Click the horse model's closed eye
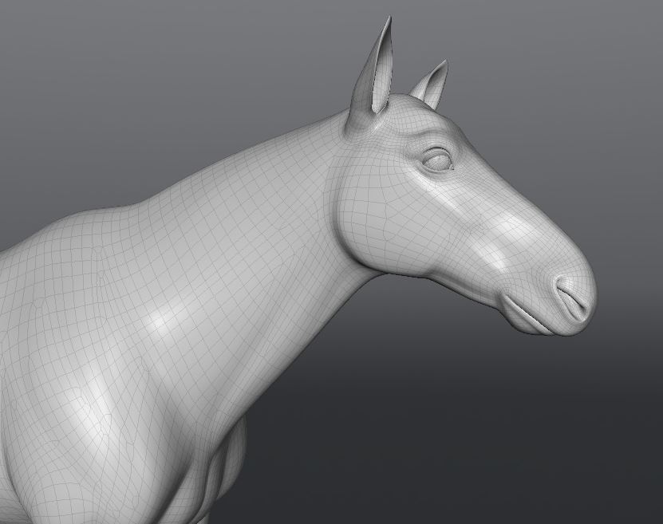The image size is (663, 524). (x=437, y=160)
